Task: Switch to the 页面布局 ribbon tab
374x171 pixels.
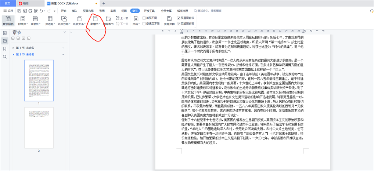Action: [x=88, y=11]
